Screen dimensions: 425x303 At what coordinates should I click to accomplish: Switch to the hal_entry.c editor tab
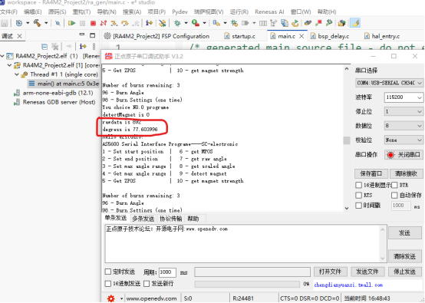coord(382,36)
